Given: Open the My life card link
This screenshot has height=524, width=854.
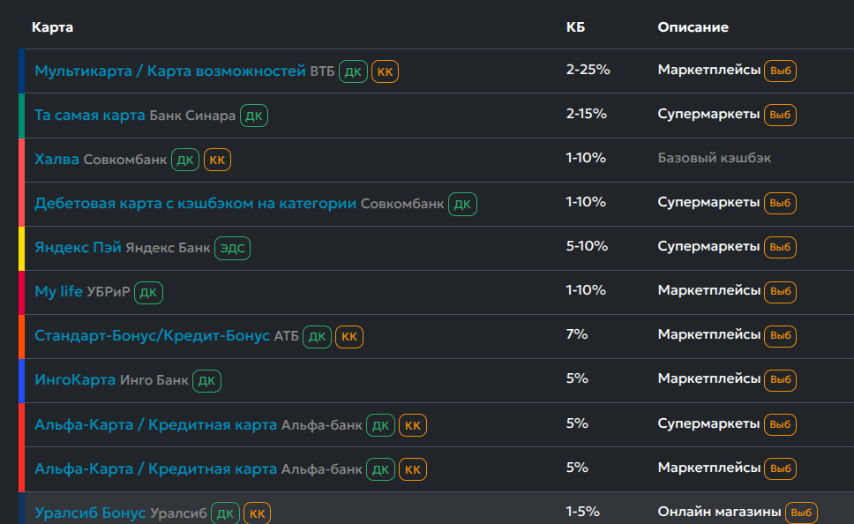Looking at the screenshot, I should (58, 291).
